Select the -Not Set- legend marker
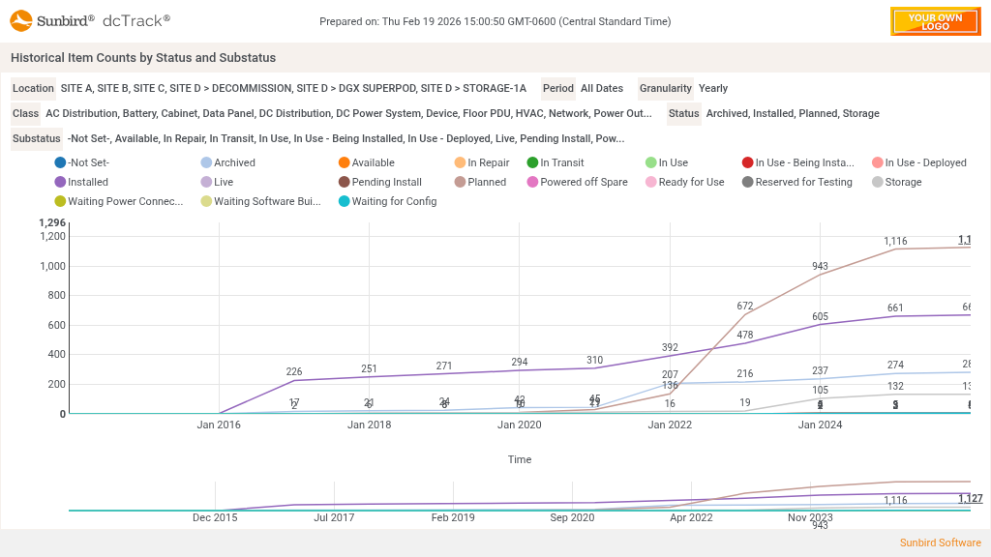This screenshot has height=557, width=991. click(61, 162)
